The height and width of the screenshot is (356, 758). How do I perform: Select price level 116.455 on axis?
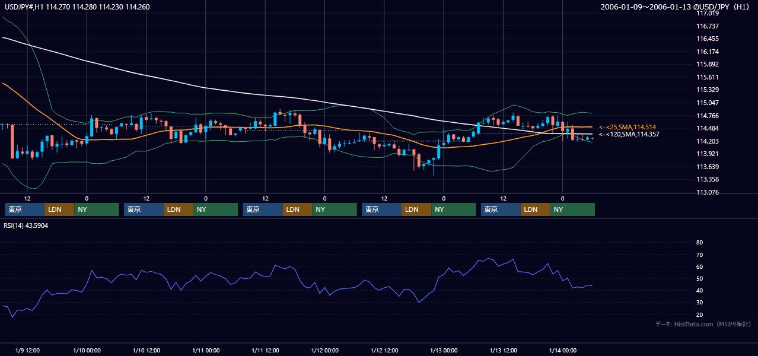[x=707, y=39]
